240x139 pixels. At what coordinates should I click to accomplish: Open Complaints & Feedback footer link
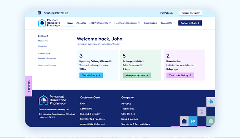(x=92, y=119)
